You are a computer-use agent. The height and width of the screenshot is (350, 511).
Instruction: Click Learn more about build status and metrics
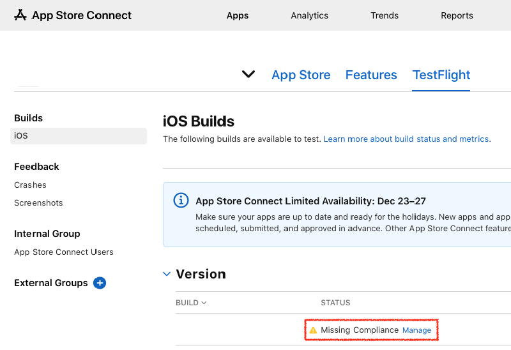[406, 139]
